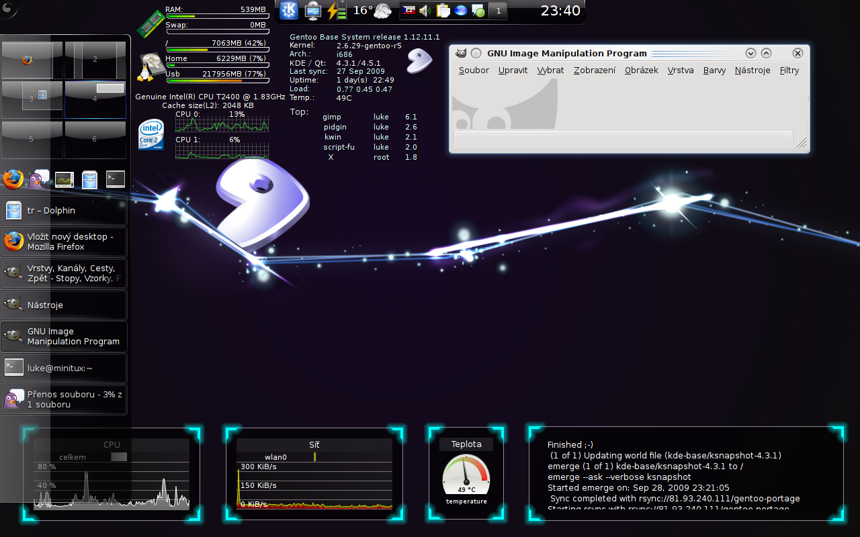This screenshot has height=537, width=860.
Task: Switch to virtual desktop 6
Action: click(95, 139)
